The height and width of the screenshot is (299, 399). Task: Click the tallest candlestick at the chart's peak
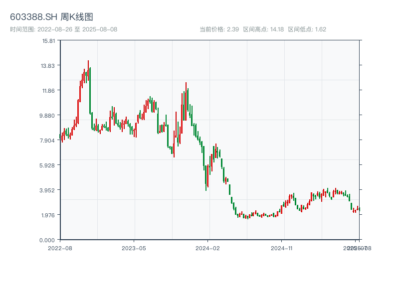88,70
